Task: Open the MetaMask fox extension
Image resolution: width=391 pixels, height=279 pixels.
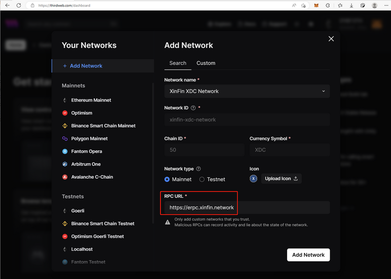Action: click(316, 5)
